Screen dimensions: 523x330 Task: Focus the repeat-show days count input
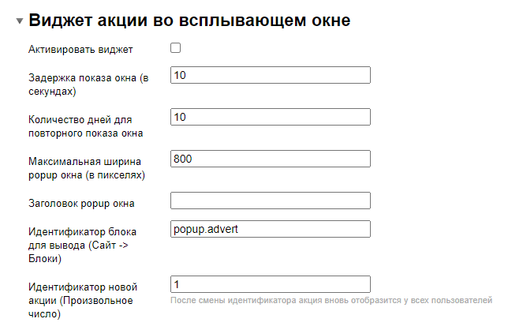(270, 117)
